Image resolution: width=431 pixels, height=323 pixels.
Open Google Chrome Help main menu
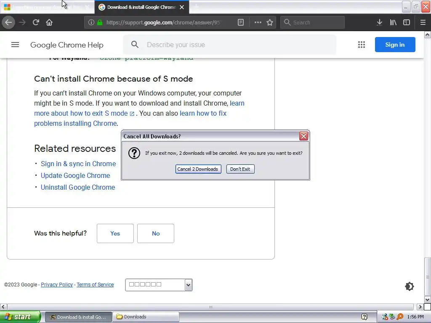(15, 45)
